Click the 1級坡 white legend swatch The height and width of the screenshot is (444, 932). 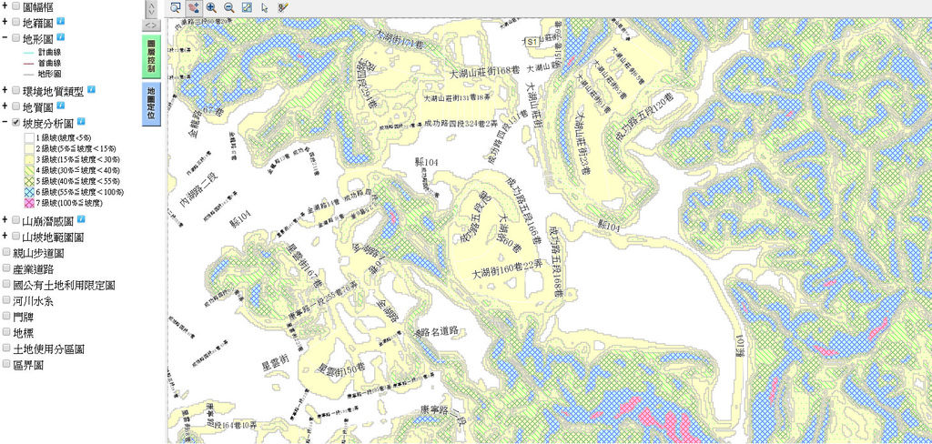[28, 137]
